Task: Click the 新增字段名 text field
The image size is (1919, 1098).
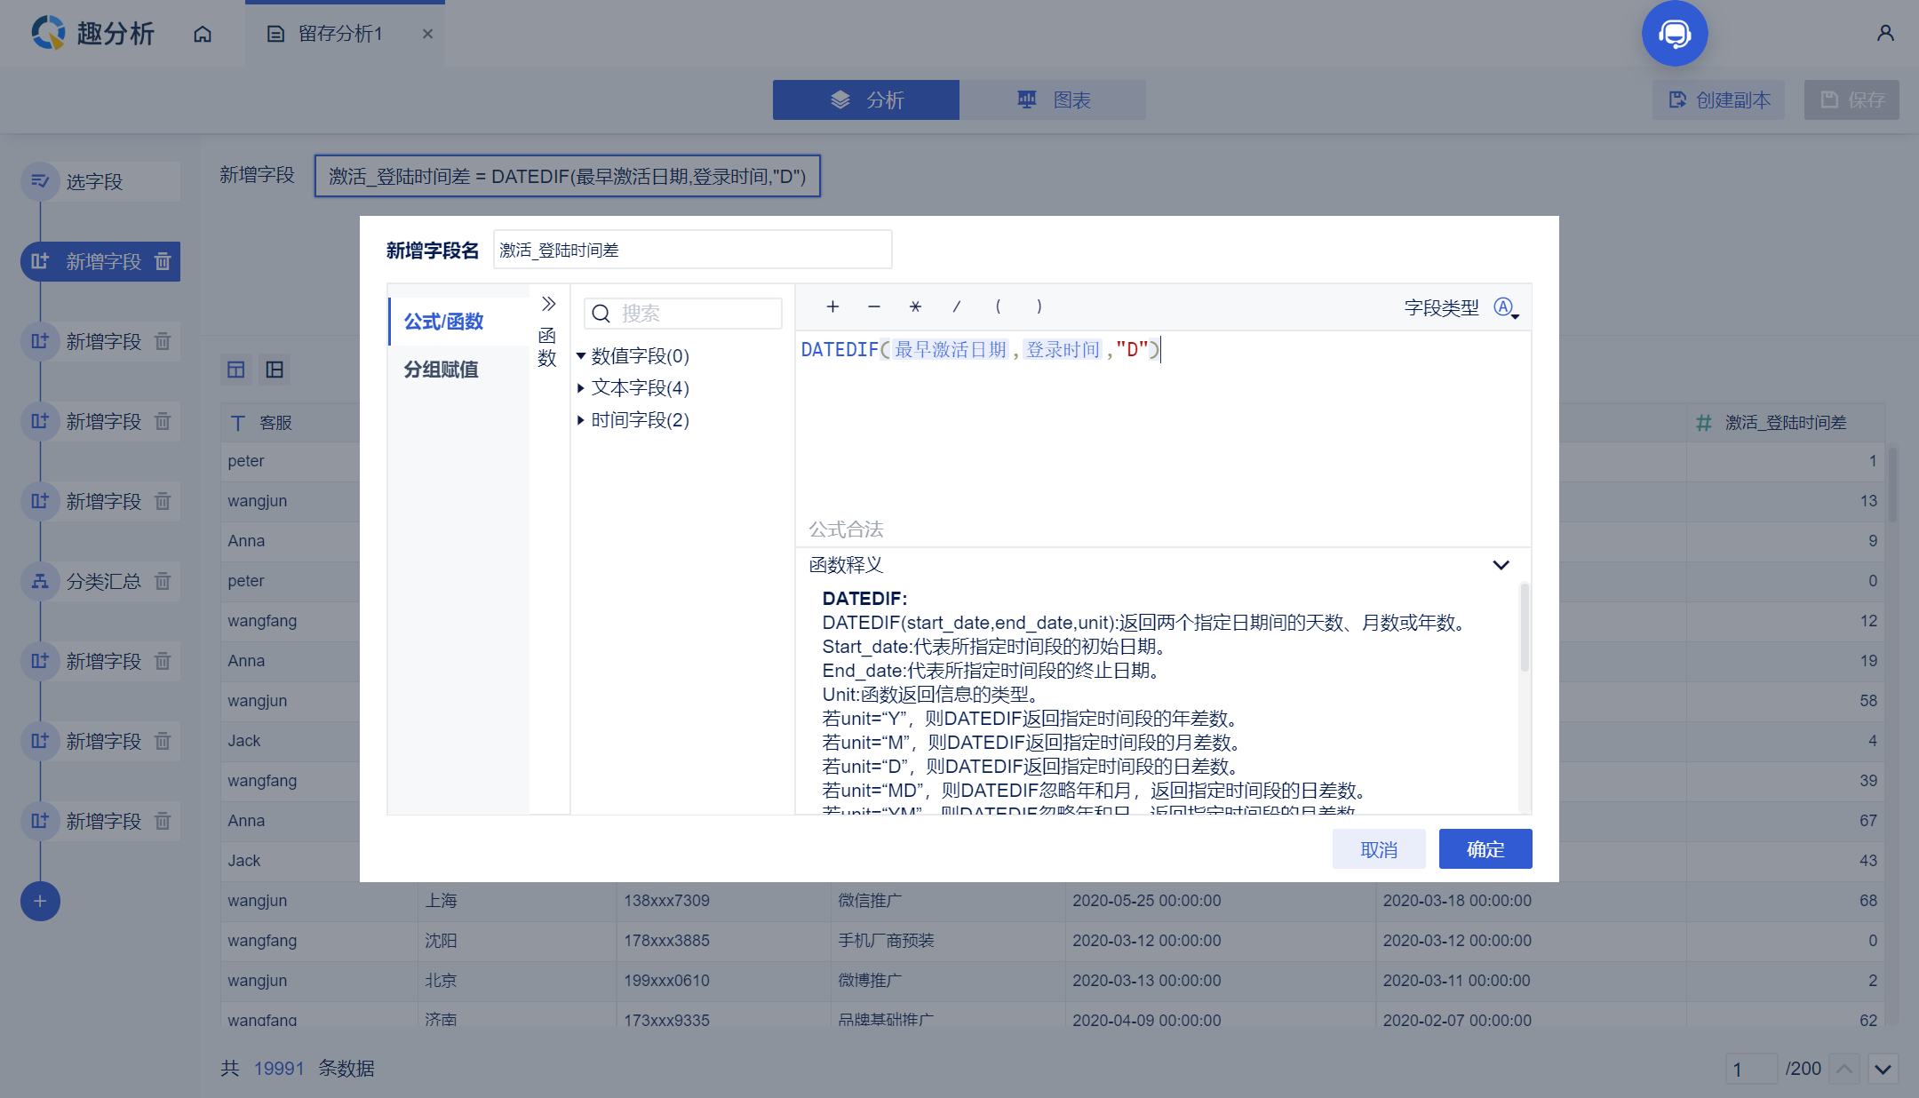Action: 692,250
